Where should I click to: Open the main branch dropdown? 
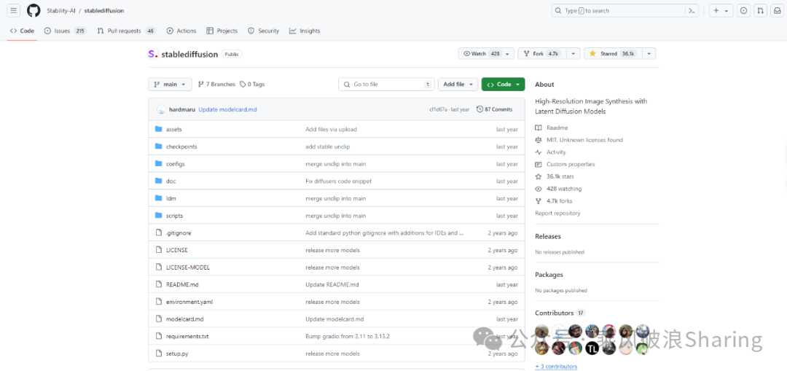170,85
